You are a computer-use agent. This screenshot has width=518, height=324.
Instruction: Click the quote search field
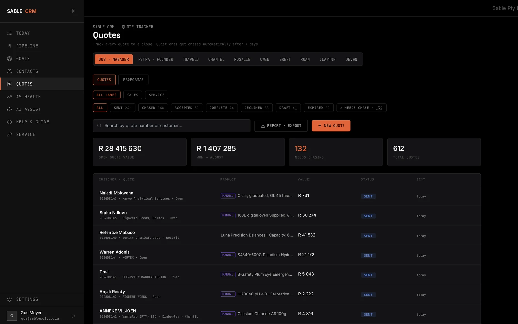[x=172, y=126]
